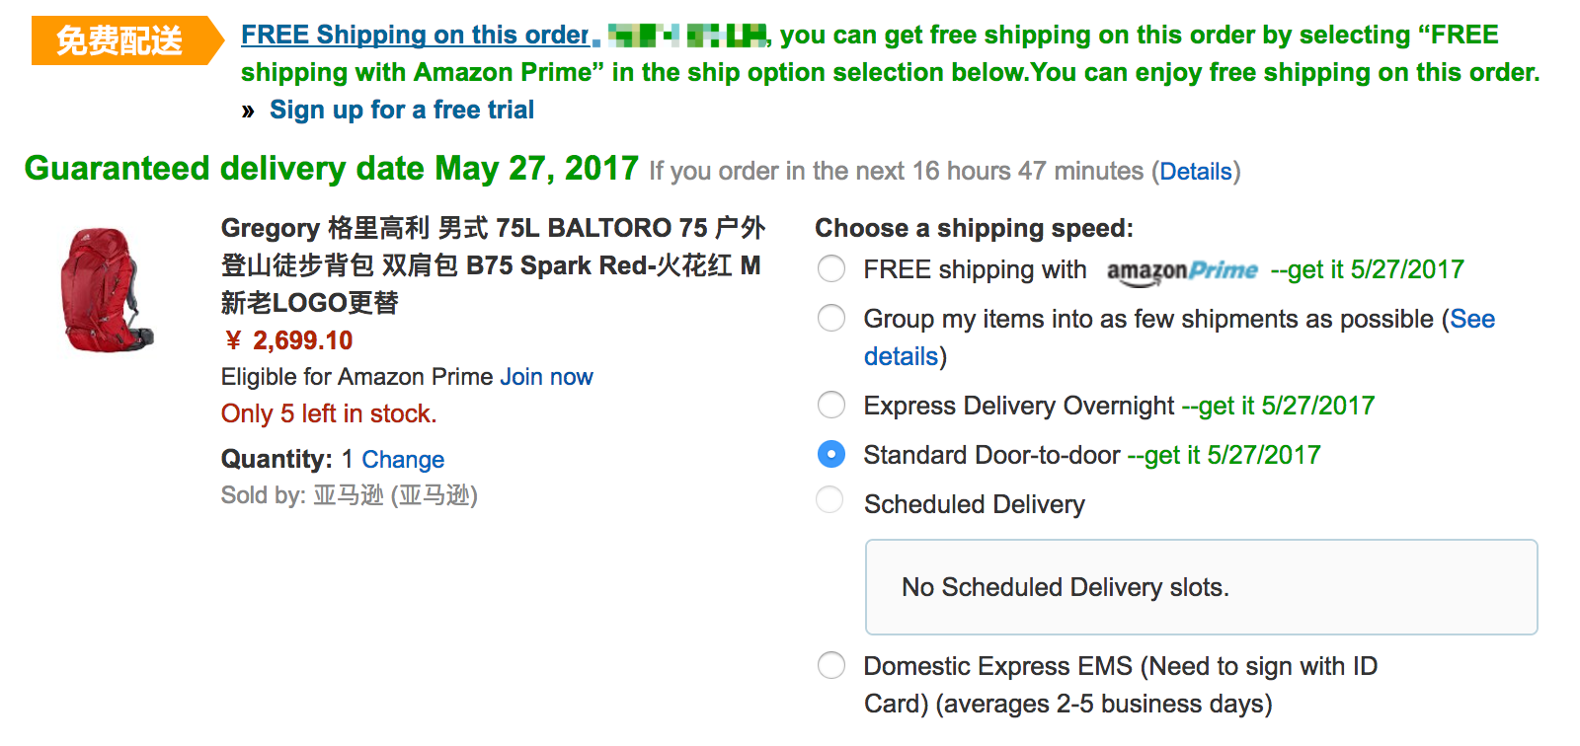The image size is (1580, 746).
Task: Select Group my items into few shipments
Action: click(831, 318)
